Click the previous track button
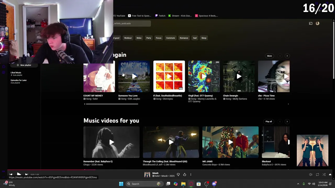The height and width of the screenshot is (188, 335). point(11,174)
